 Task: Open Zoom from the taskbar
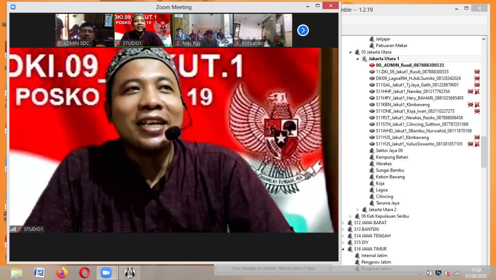coord(106,273)
